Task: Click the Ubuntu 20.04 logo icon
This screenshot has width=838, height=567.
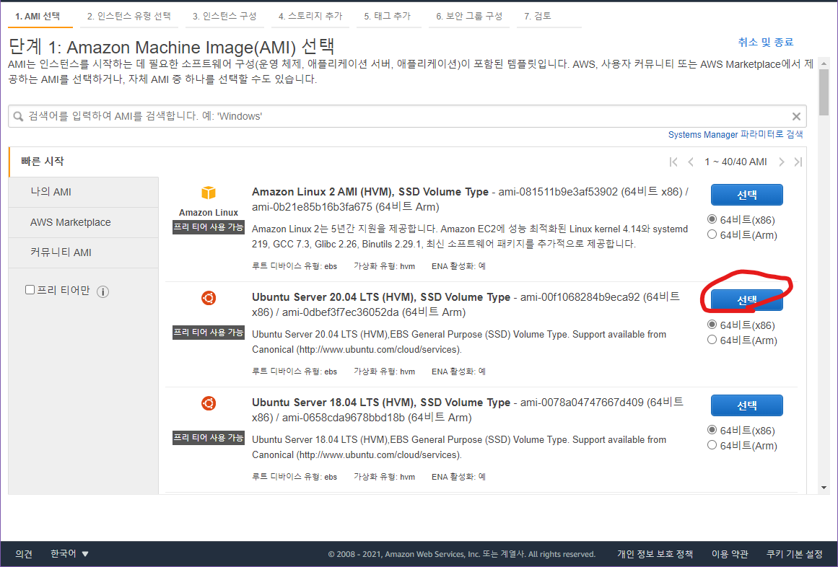Action: (x=209, y=298)
